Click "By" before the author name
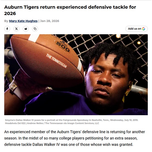 (x=6, y=21)
